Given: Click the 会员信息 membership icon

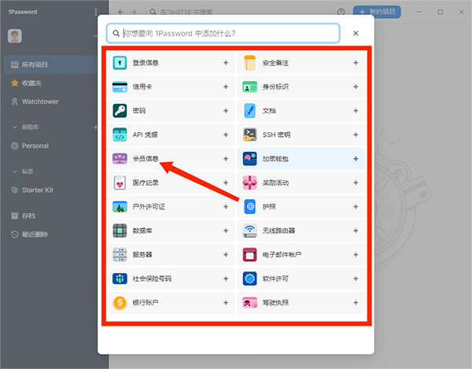Looking at the screenshot, I should coord(120,159).
